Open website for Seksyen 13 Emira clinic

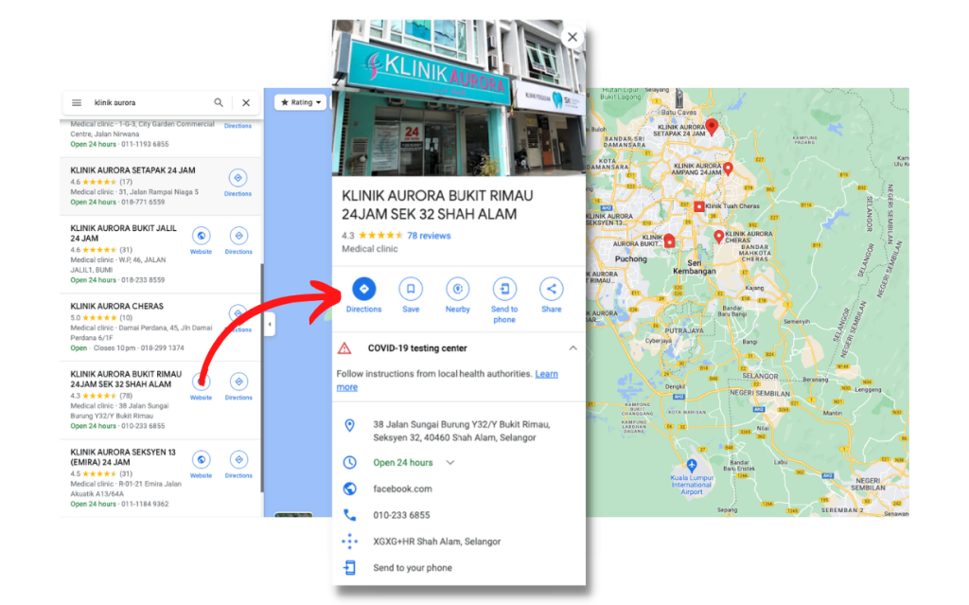coord(201,465)
